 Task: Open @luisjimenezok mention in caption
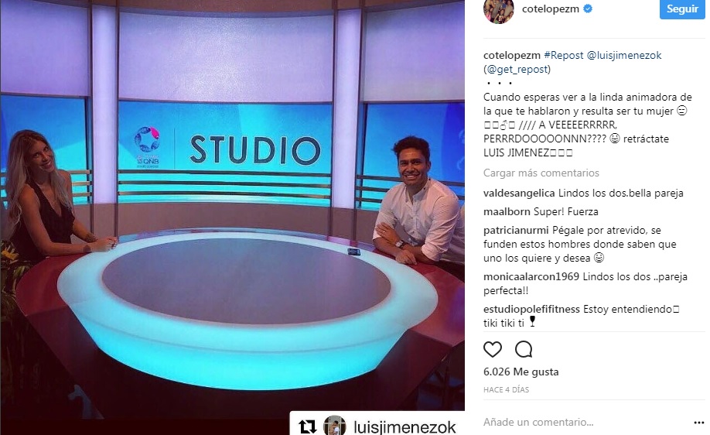tap(624, 55)
